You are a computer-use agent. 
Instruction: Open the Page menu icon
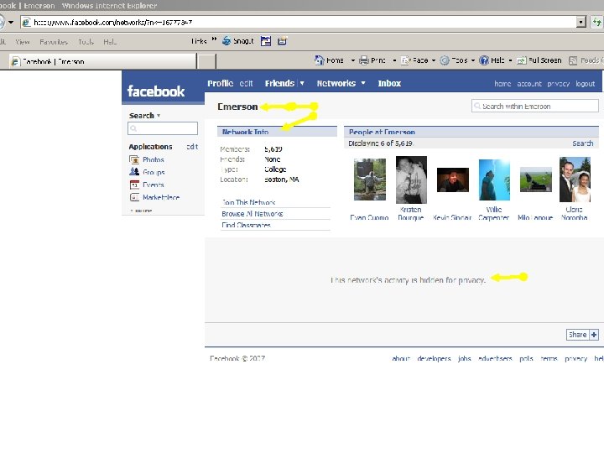[x=406, y=60]
